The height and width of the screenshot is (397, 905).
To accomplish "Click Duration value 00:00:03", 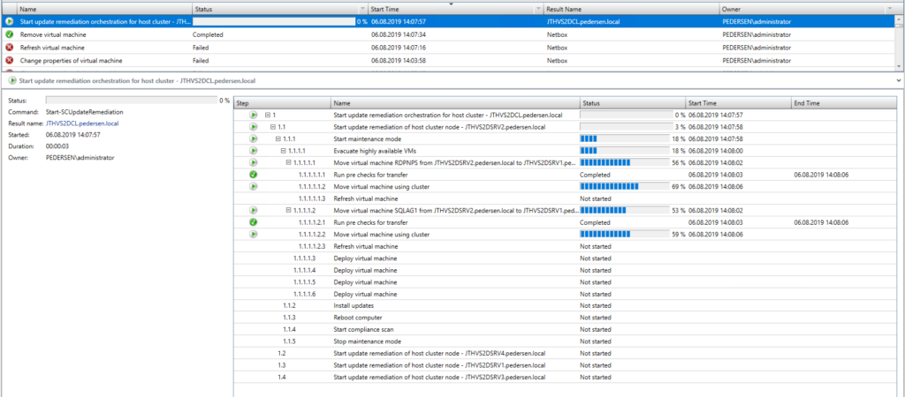I will click(57, 146).
